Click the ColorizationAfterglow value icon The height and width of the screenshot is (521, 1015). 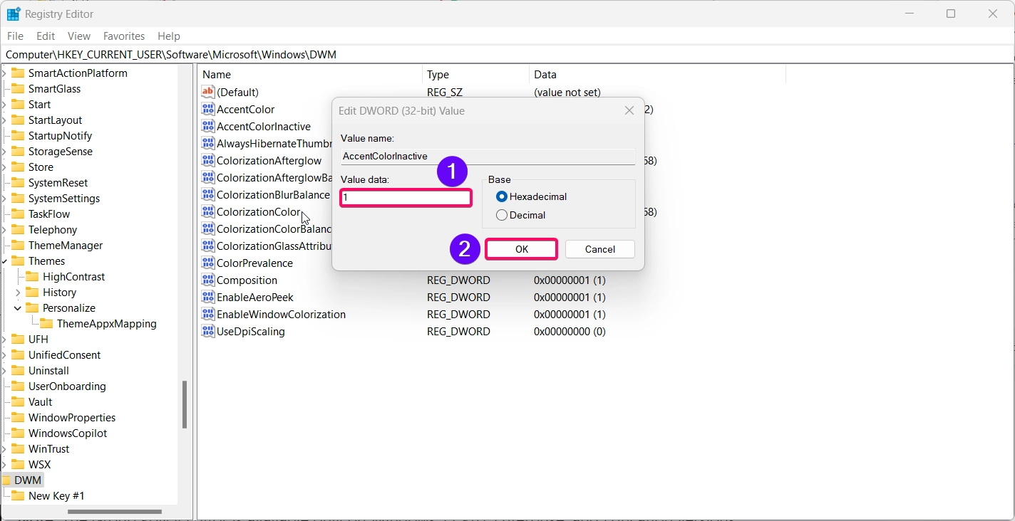click(208, 160)
